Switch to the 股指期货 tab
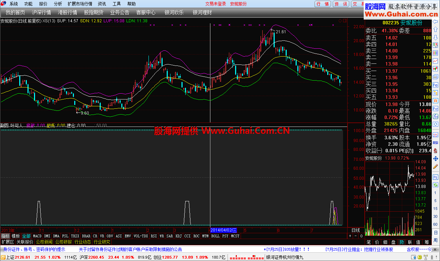 (93, 12)
